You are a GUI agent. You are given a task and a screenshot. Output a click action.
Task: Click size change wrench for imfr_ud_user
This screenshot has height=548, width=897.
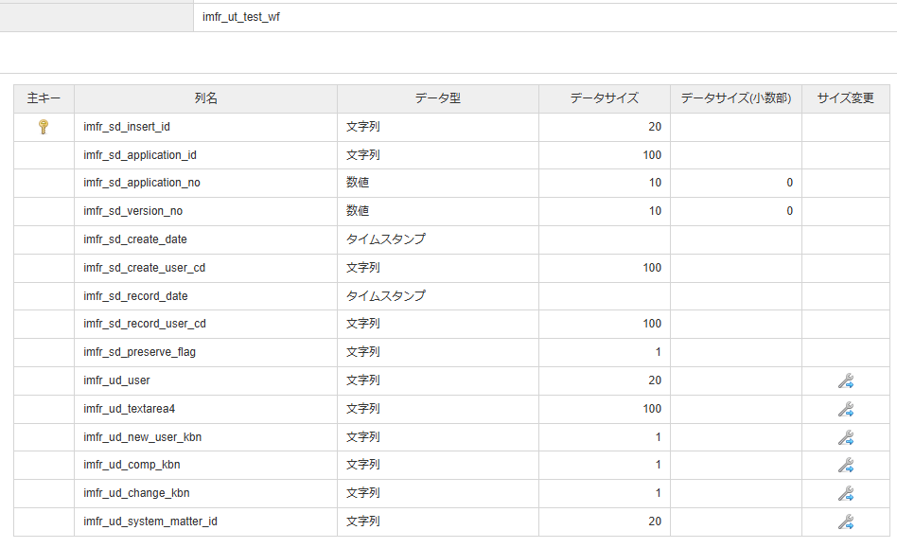point(846,380)
